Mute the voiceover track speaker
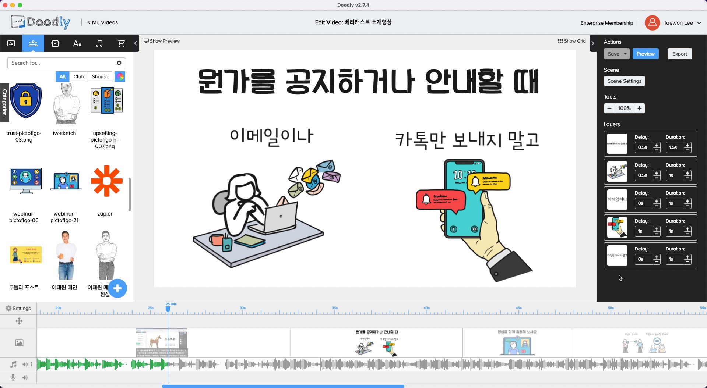This screenshot has height=388, width=707. click(x=25, y=377)
